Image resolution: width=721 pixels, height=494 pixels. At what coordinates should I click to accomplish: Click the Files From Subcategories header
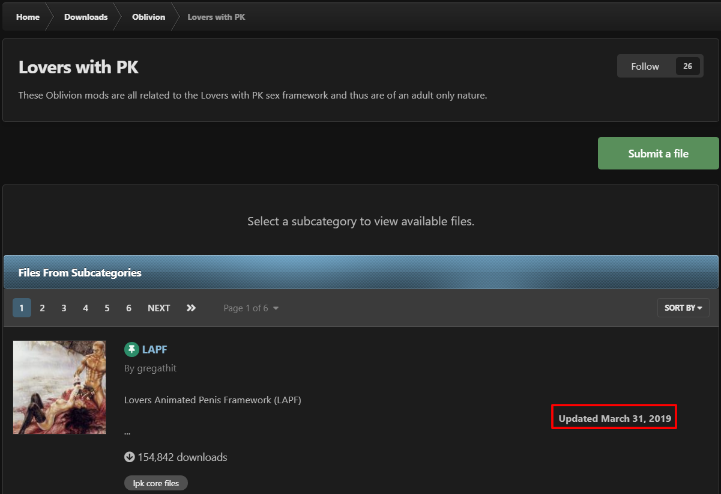(361, 272)
